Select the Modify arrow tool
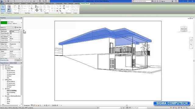 click(x=3, y=8)
